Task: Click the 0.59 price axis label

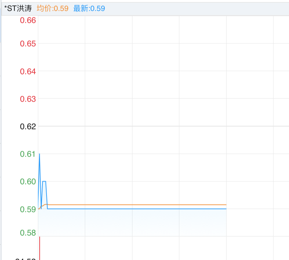Action: point(28,209)
